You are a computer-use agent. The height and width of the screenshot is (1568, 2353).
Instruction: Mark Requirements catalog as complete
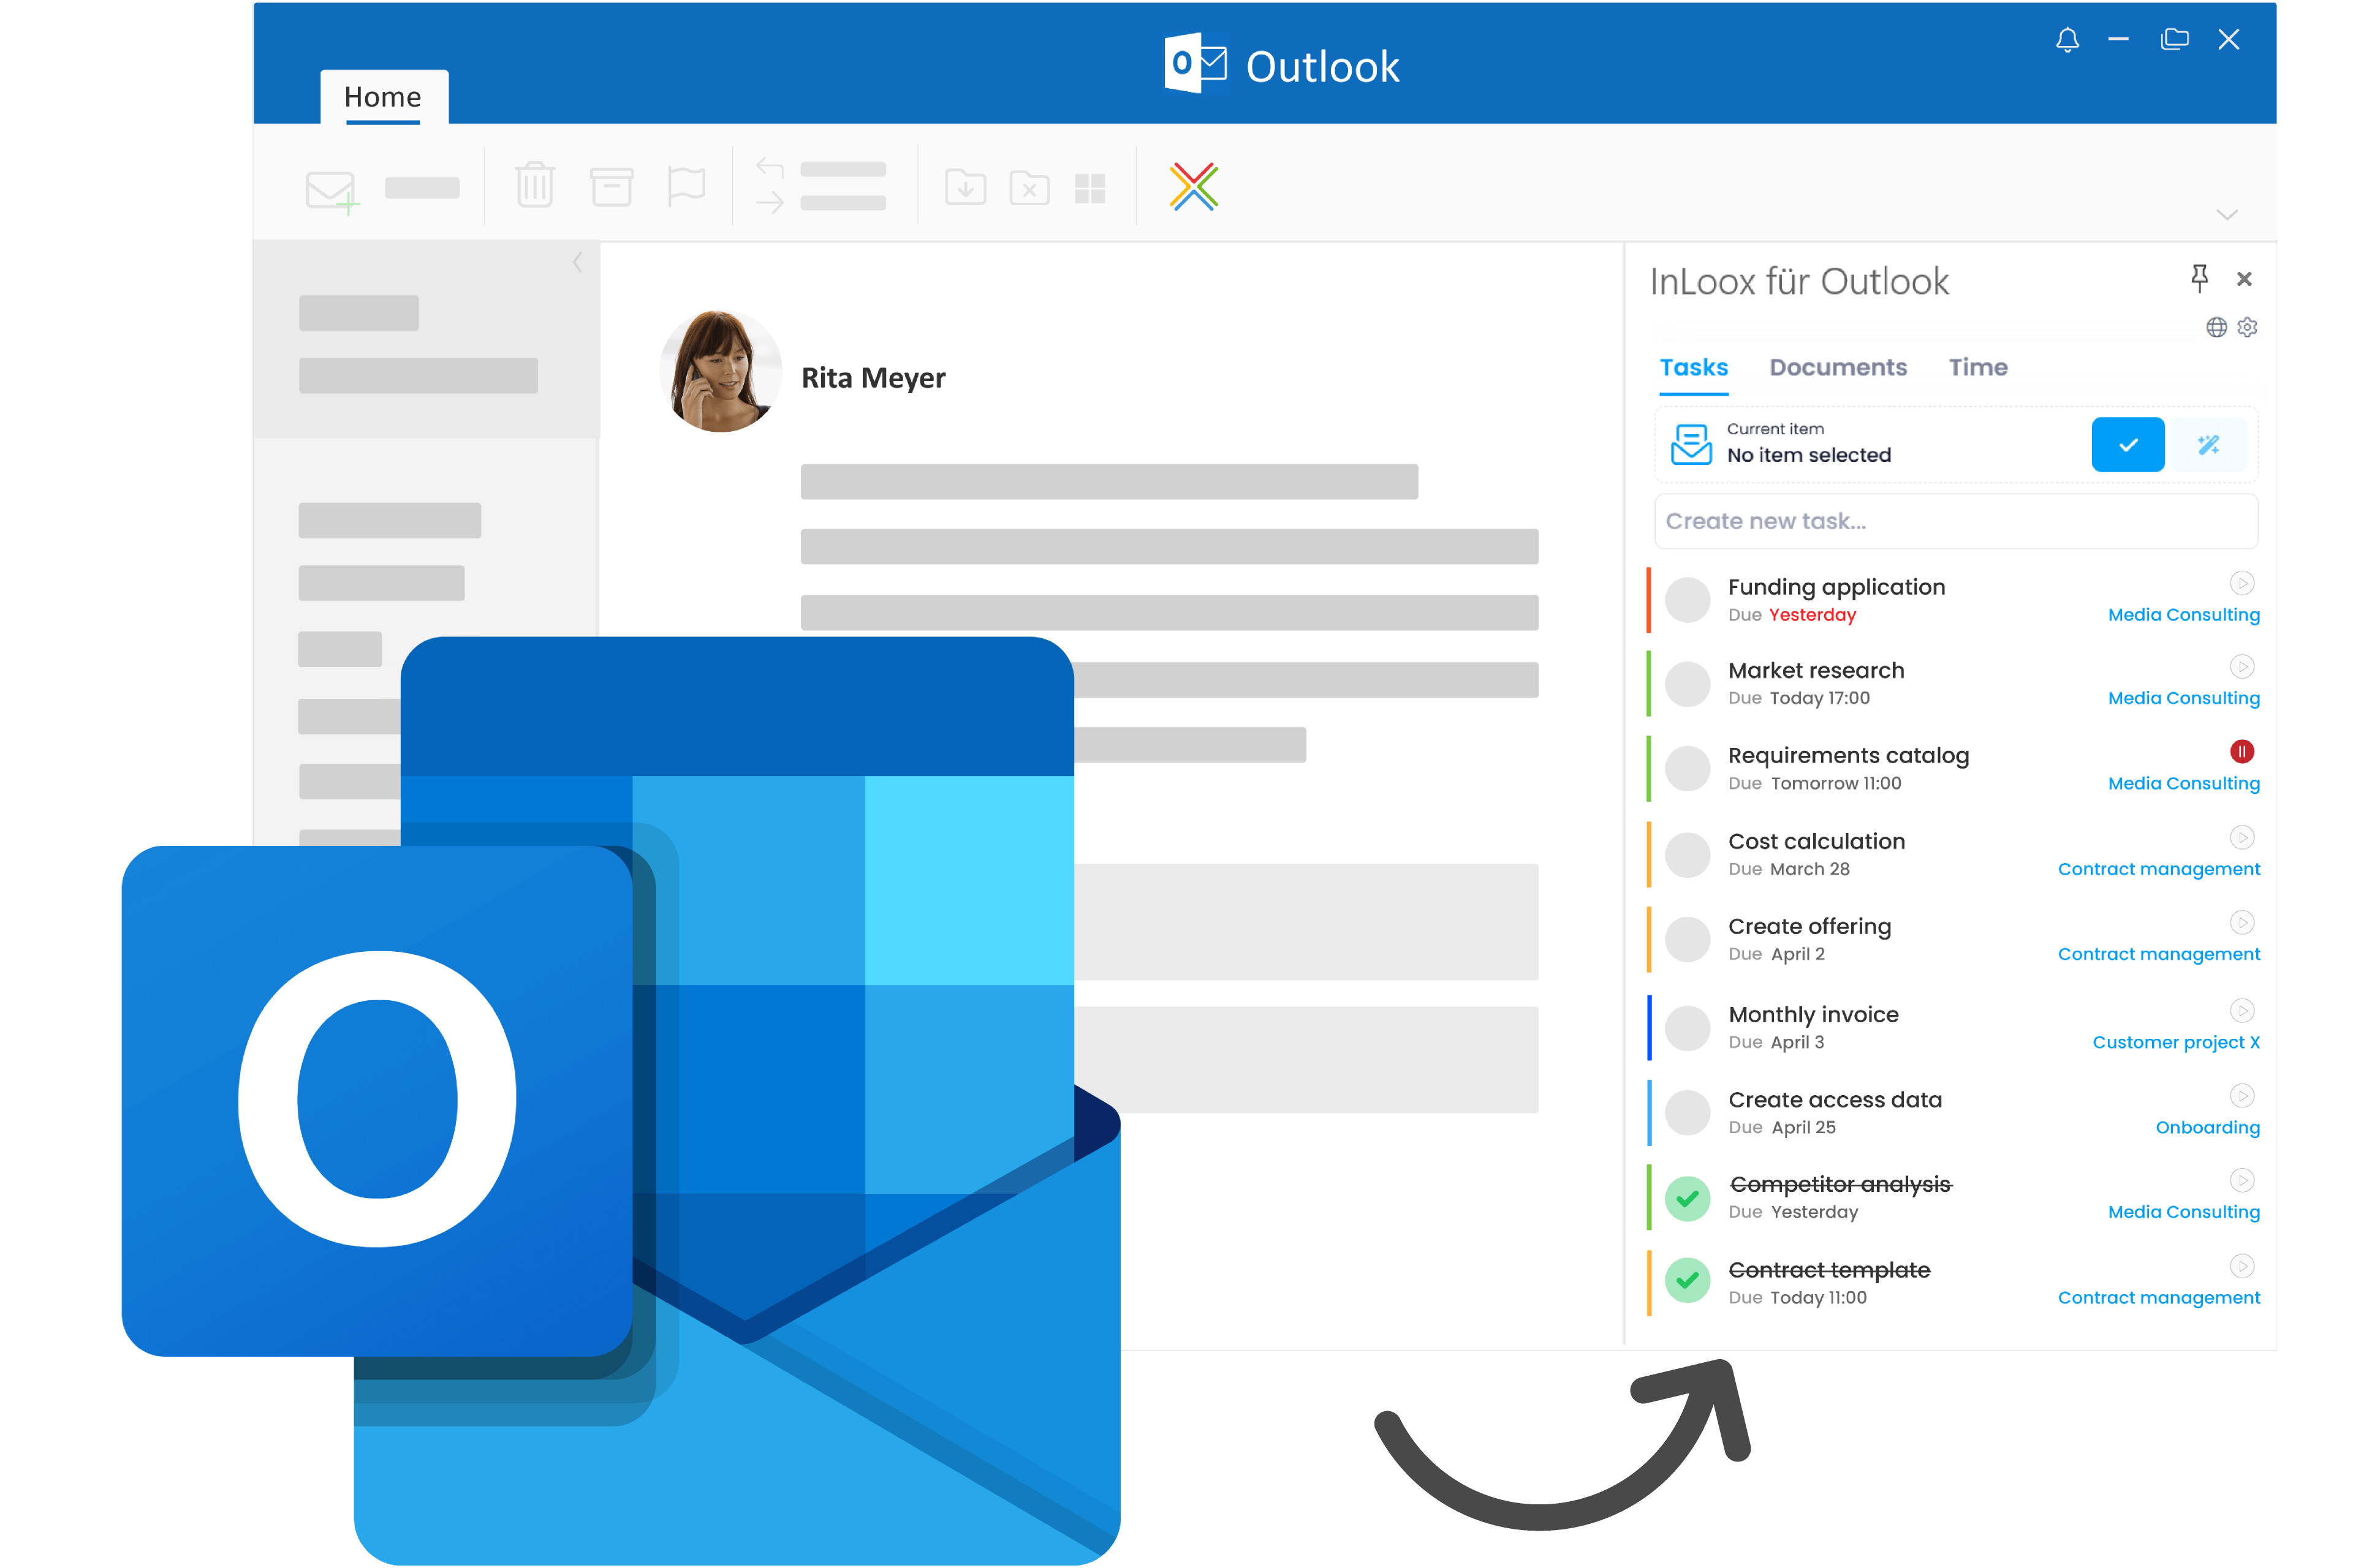[1688, 769]
